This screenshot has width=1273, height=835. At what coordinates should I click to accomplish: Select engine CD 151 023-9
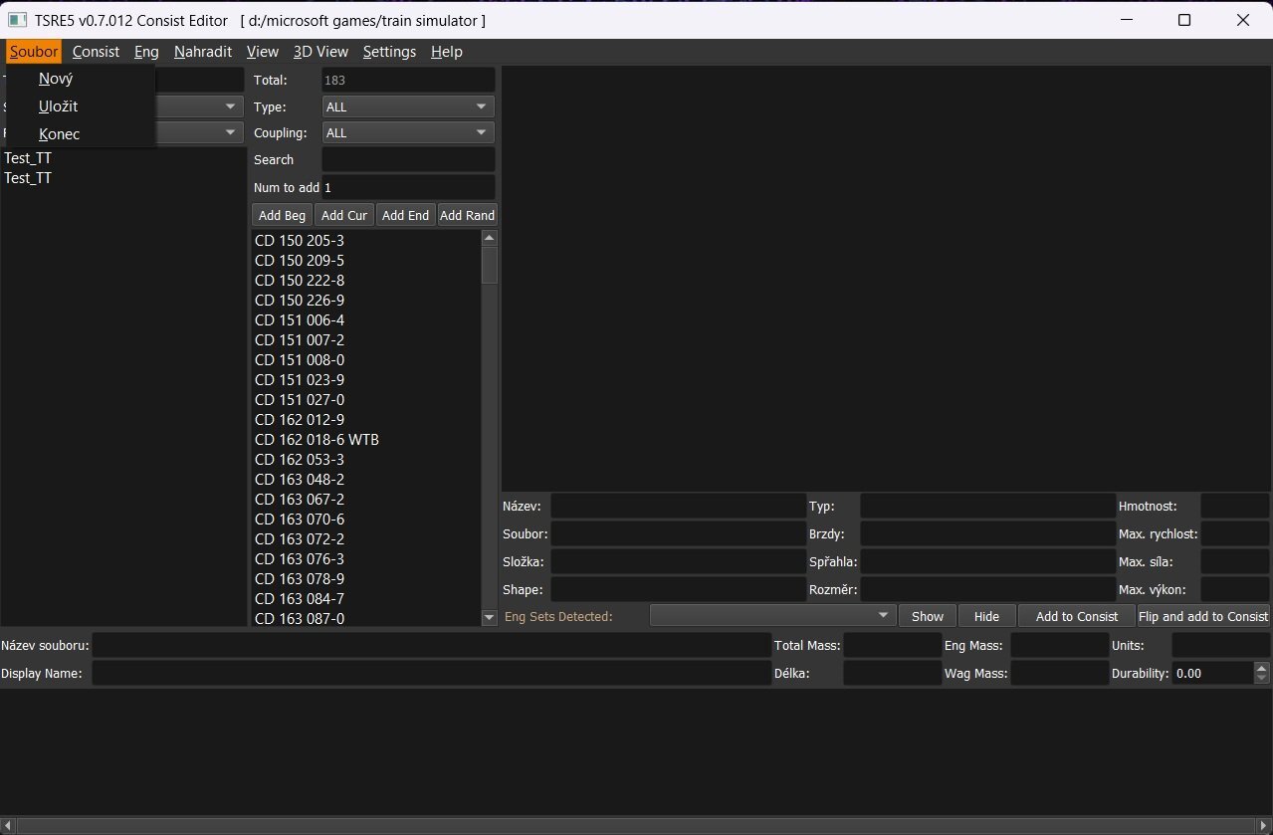[x=300, y=380]
